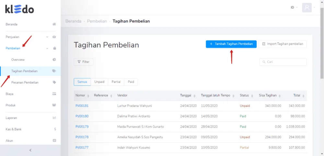The height and width of the screenshot is (156, 324).
Task: Sort by Tanggal column arrows
Action: tap(194, 96)
